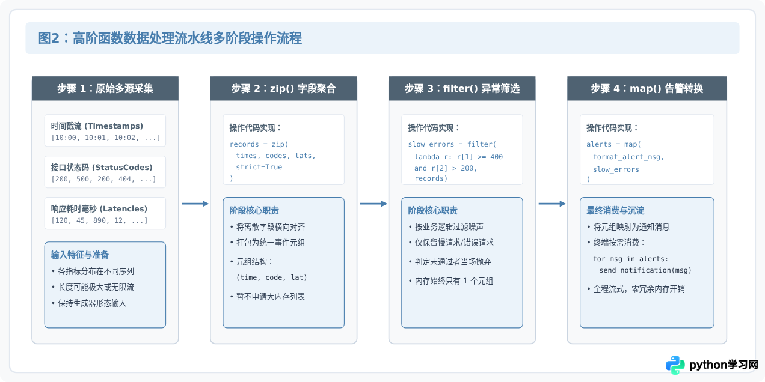This screenshot has width=765, height=382.
Task: Click bullet '长度可能极大或无限流'
Action: [x=92, y=287]
